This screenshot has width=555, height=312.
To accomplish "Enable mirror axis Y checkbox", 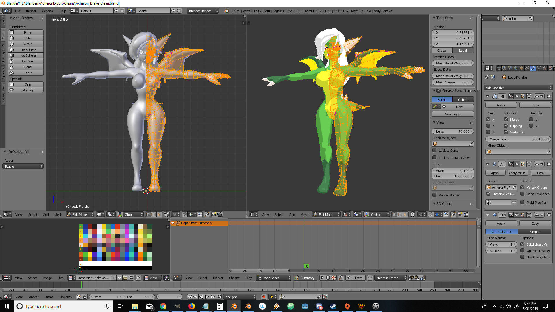I will (488, 126).
